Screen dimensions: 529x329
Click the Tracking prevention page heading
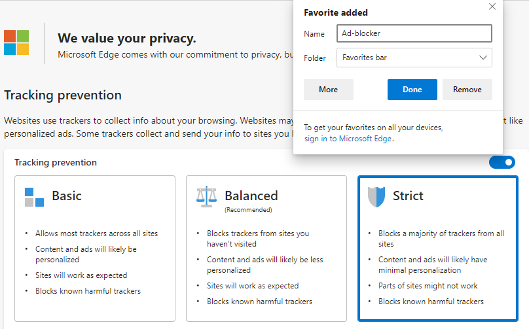(x=63, y=95)
